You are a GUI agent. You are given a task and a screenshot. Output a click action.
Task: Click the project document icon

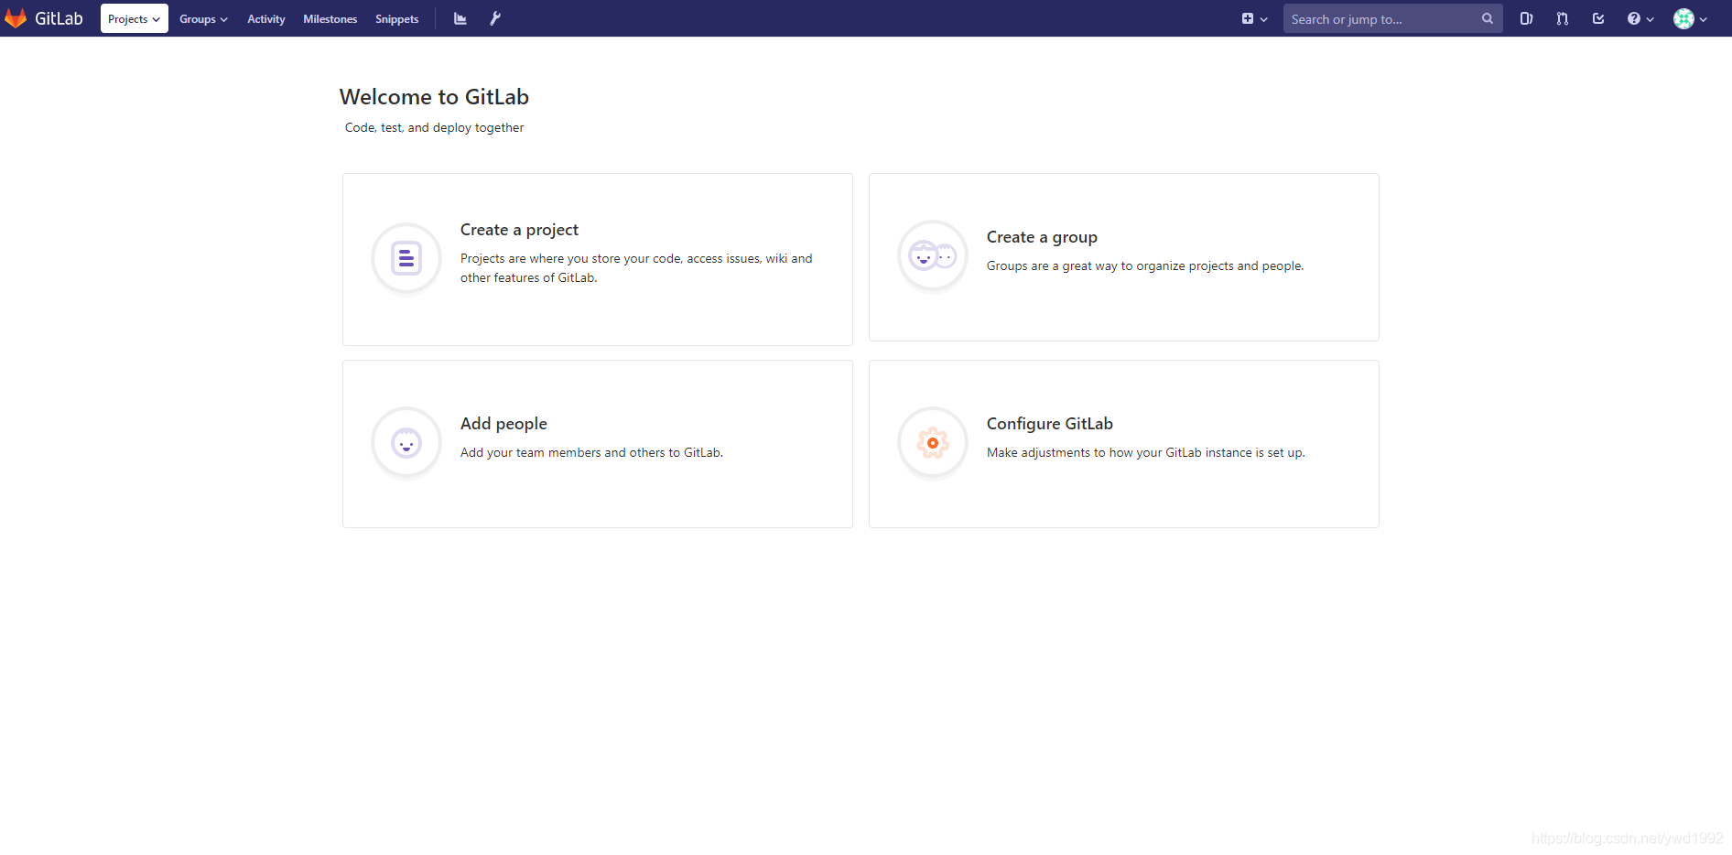(x=406, y=258)
